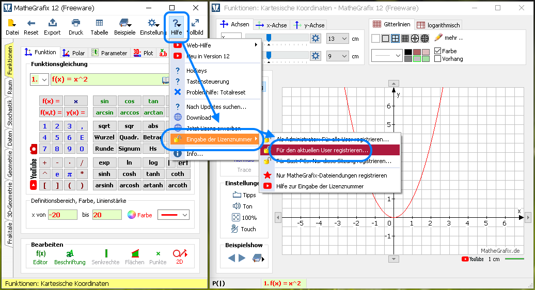Click the 'x von' input field with -20
The width and height of the screenshot is (535, 290).
coord(63,215)
